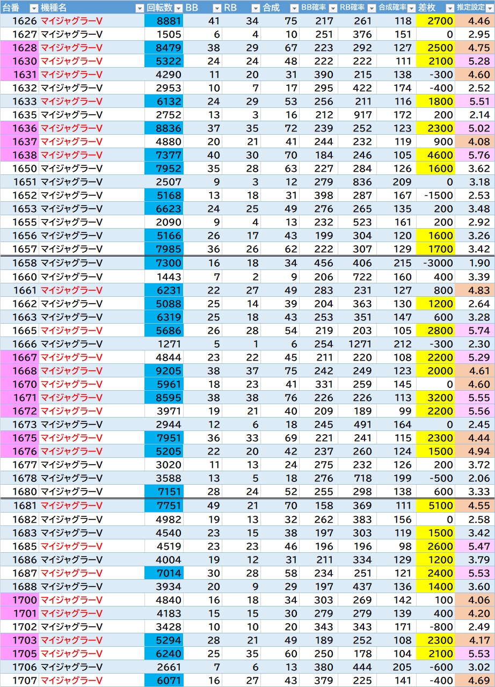The image size is (495, 687).
Task: Click the 回転数 cell 7952
Action: point(164,169)
